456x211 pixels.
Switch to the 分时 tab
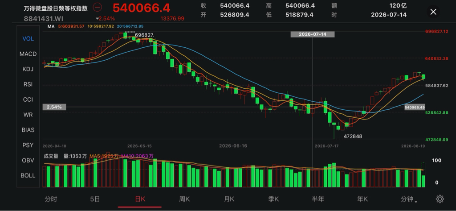point(51,199)
